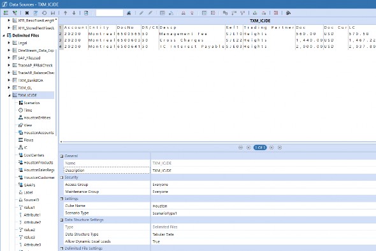Click the first pencil edit icon
This screenshot has height=251, width=376.
point(141,13)
